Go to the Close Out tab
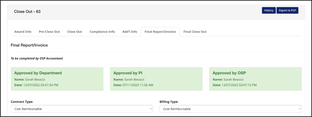 point(75,32)
